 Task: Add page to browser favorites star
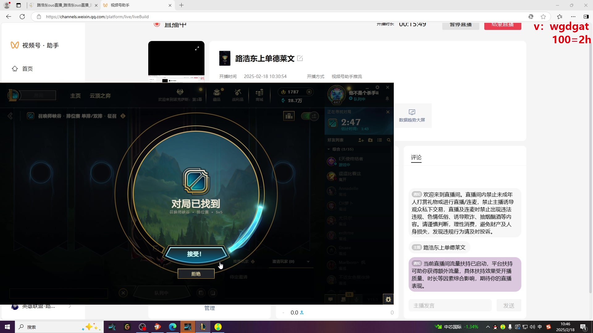tap(543, 17)
